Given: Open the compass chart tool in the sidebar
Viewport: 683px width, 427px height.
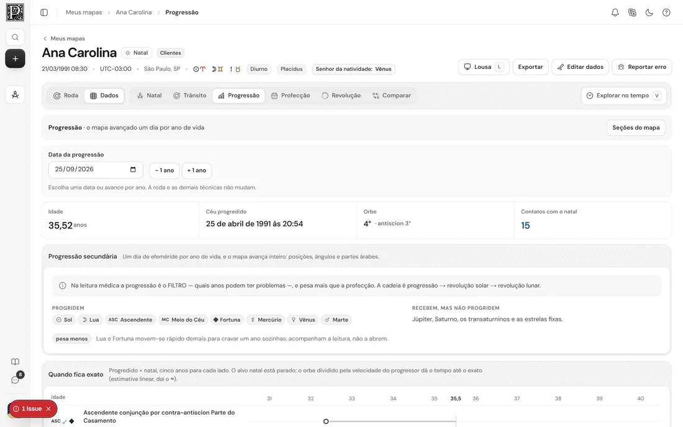Looking at the screenshot, I should point(15,94).
